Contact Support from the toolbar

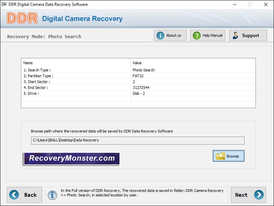click(248, 35)
